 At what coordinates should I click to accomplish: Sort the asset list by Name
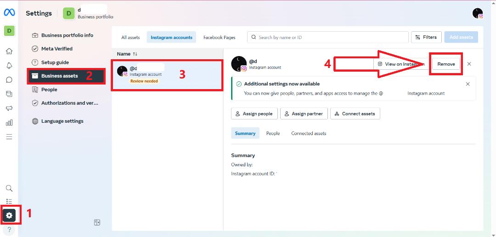[127, 54]
